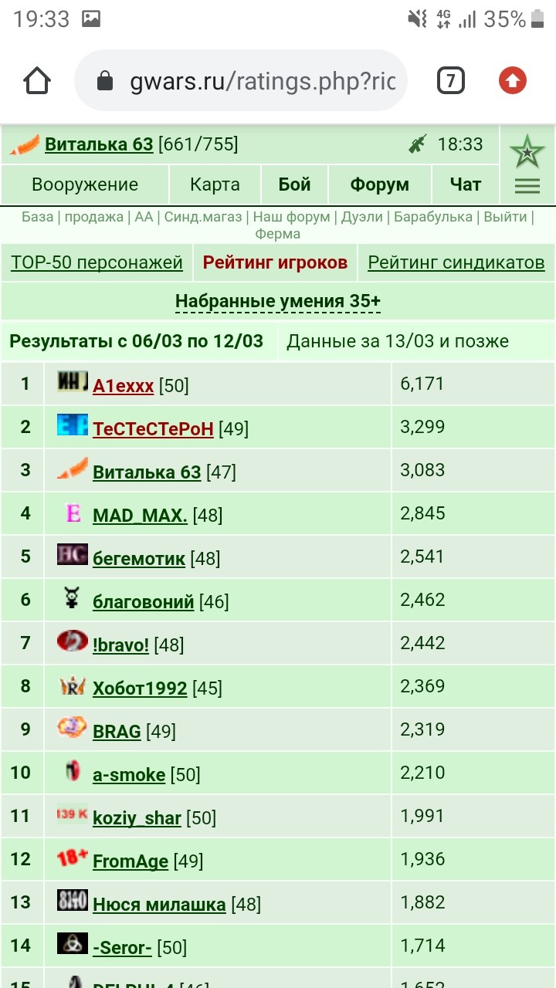Switch to Рейтинг синдикатов tab
Image resolution: width=556 pixels, height=988 pixels.
[456, 262]
